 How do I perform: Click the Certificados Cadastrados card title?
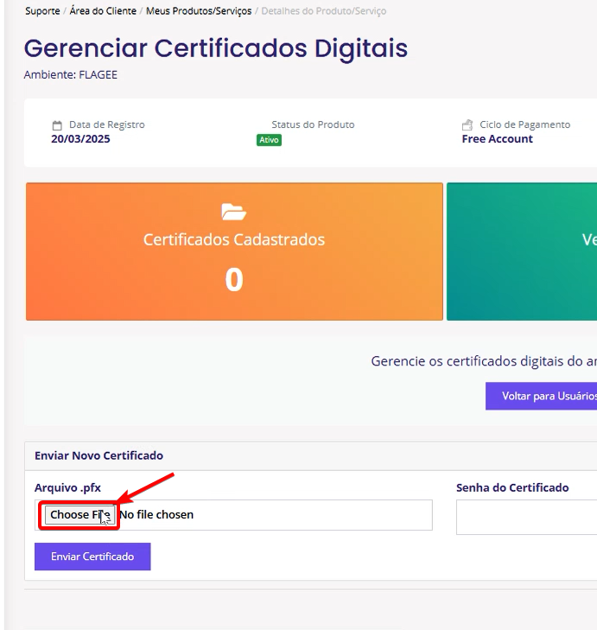234,239
